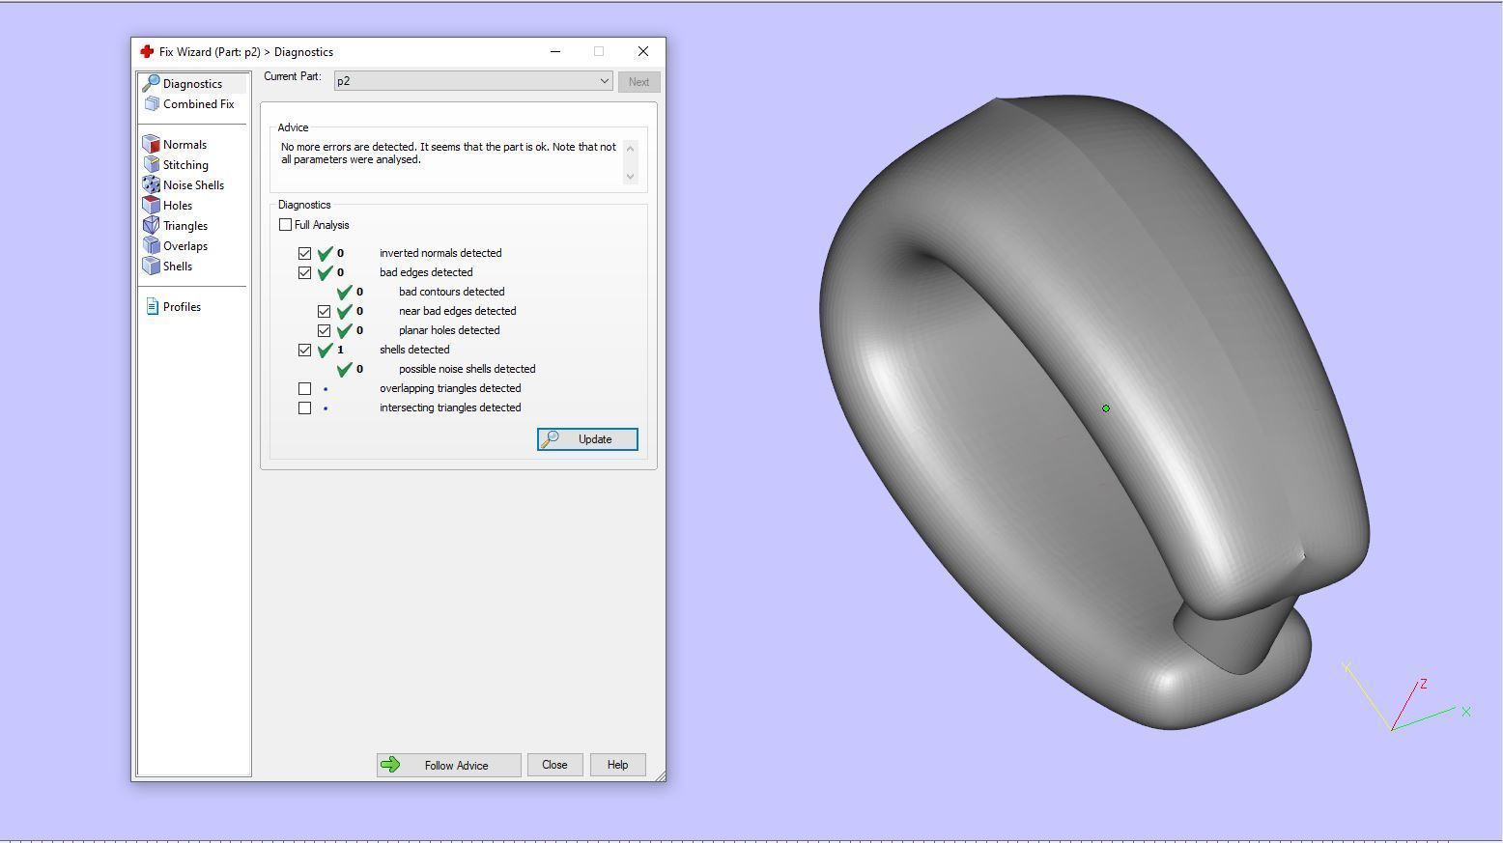
Task: Open Profiles in the sidebar
Action: [182, 307]
